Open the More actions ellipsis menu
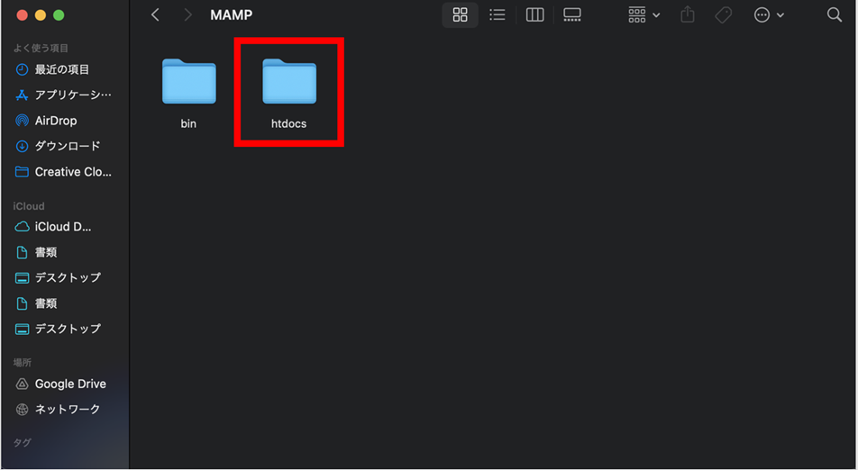The height and width of the screenshot is (470, 858). pos(769,14)
